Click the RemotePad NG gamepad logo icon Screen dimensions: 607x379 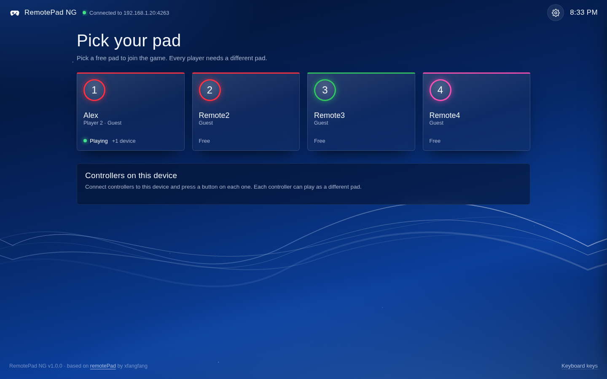click(x=15, y=13)
